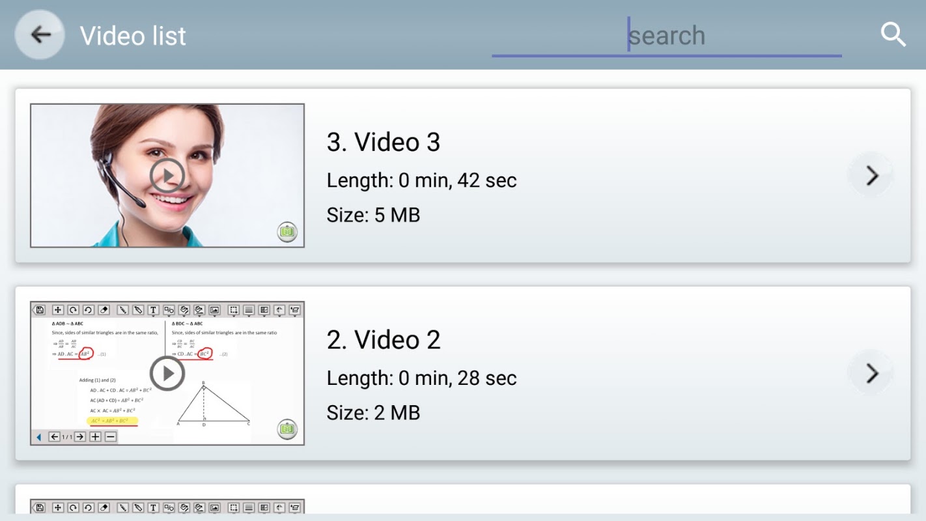Screen dimensions: 926x521
Task: Click the save icon in Video 2 thumbnail
Action: 40,310
